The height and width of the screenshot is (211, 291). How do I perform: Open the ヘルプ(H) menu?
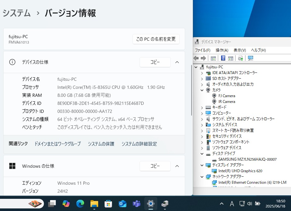258,50
